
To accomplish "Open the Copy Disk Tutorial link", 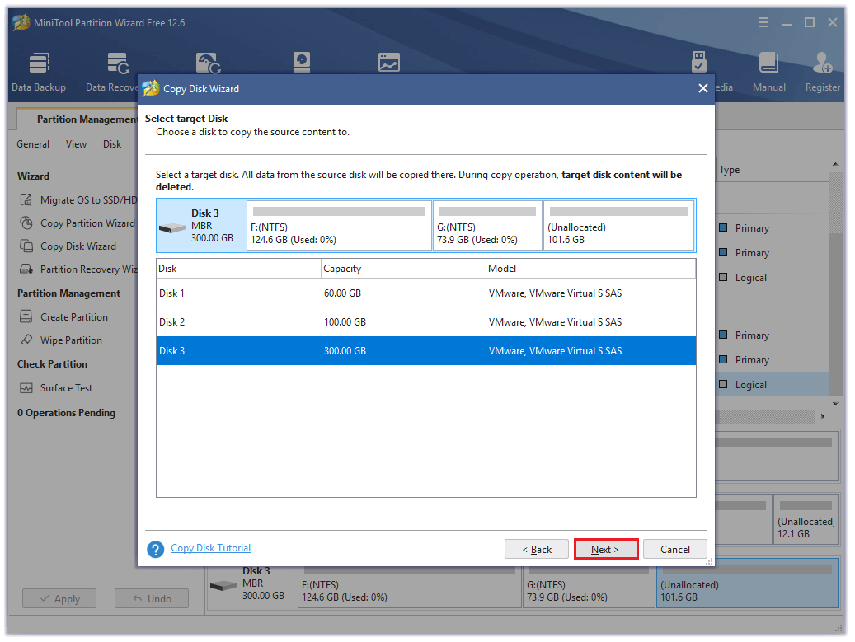I will 210,548.
